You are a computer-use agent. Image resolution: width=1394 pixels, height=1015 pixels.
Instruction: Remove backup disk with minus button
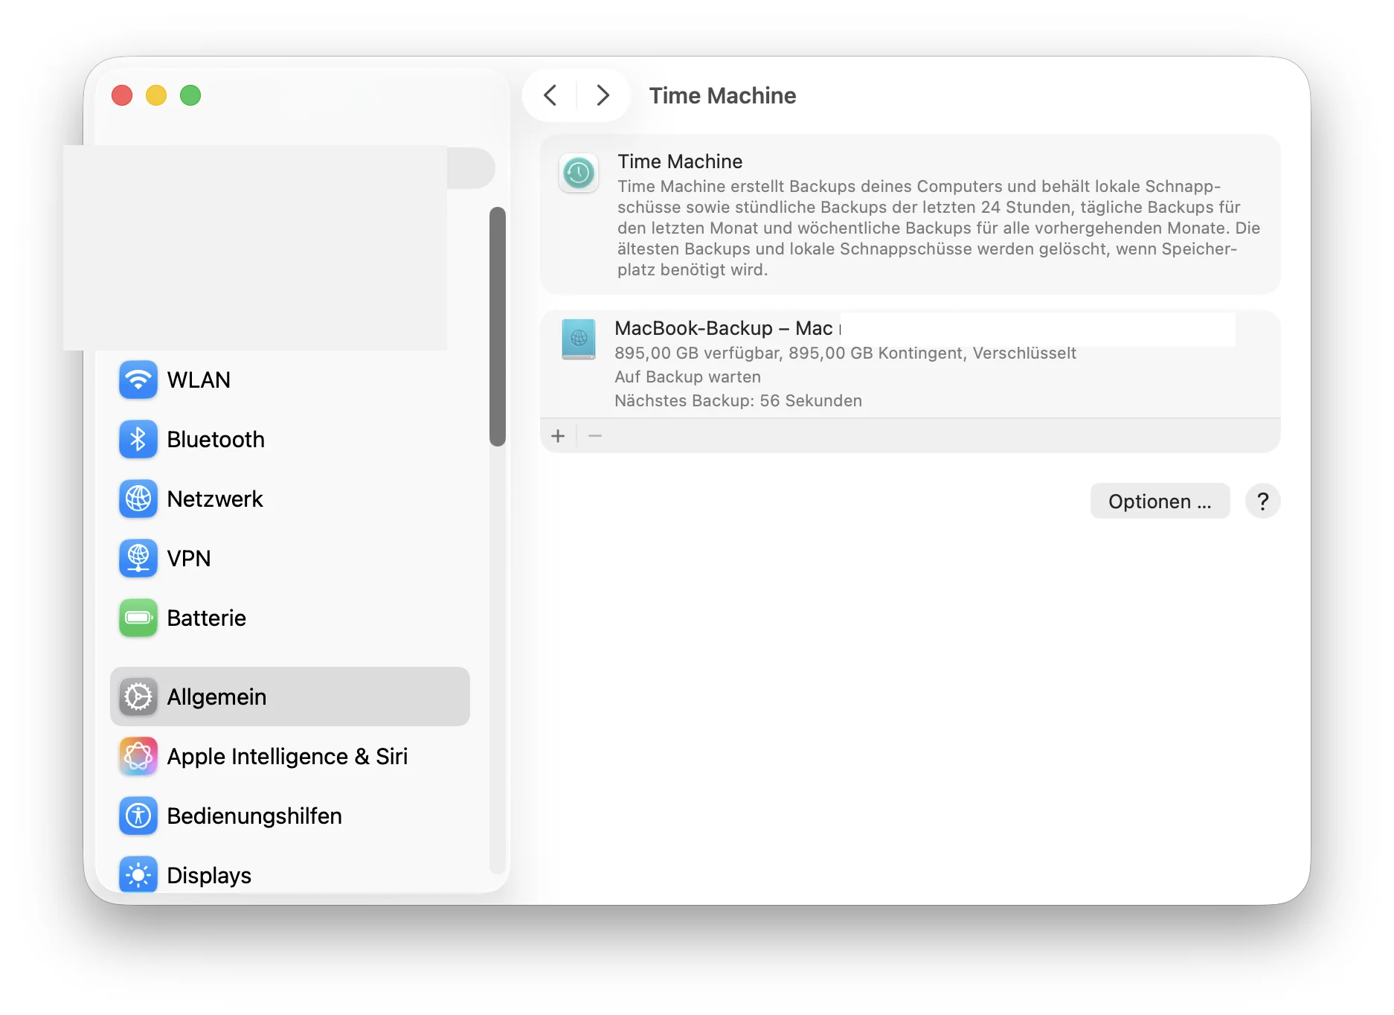tap(595, 436)
